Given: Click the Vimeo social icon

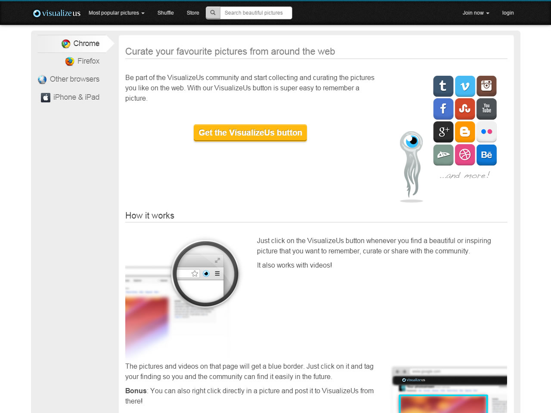Looking at the screenshot, I should click(x=465, y=86).
